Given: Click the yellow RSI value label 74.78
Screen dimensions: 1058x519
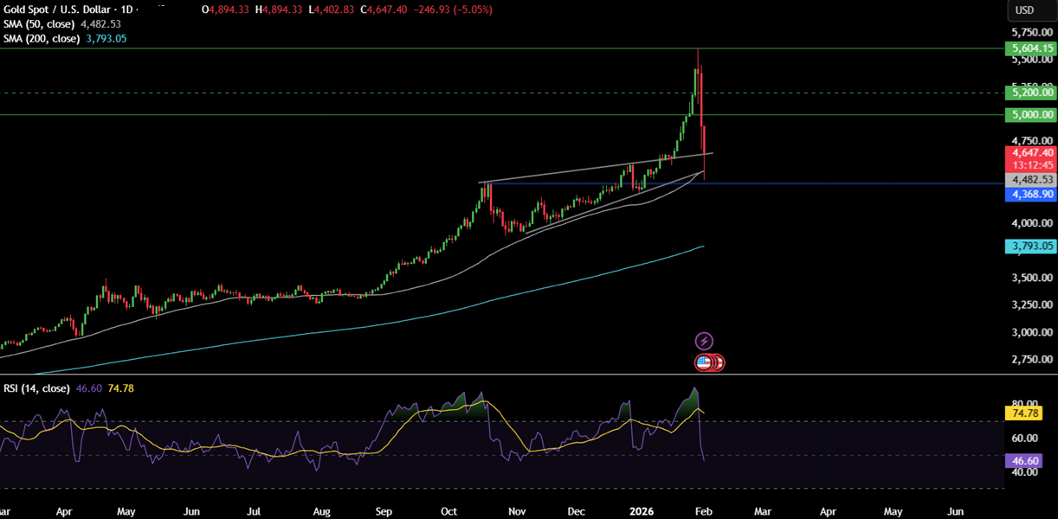Looking at the screenshot, I should click(x=1024, y=414).
